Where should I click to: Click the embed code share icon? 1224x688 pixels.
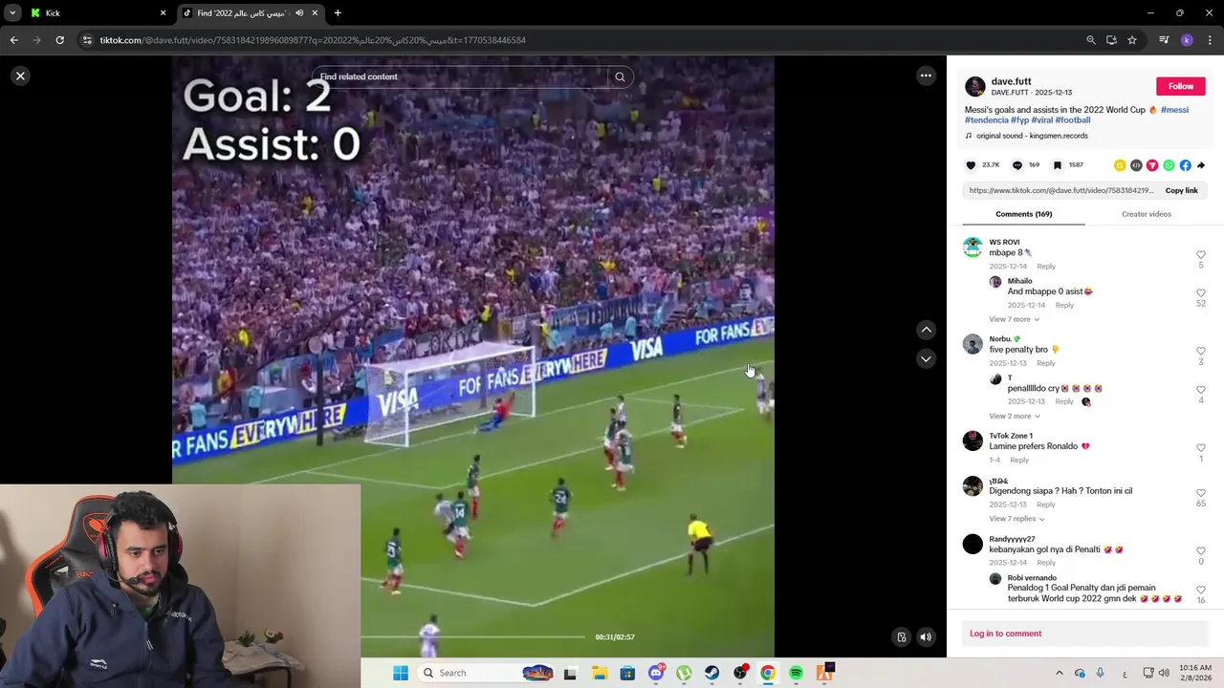(1136, 165)
